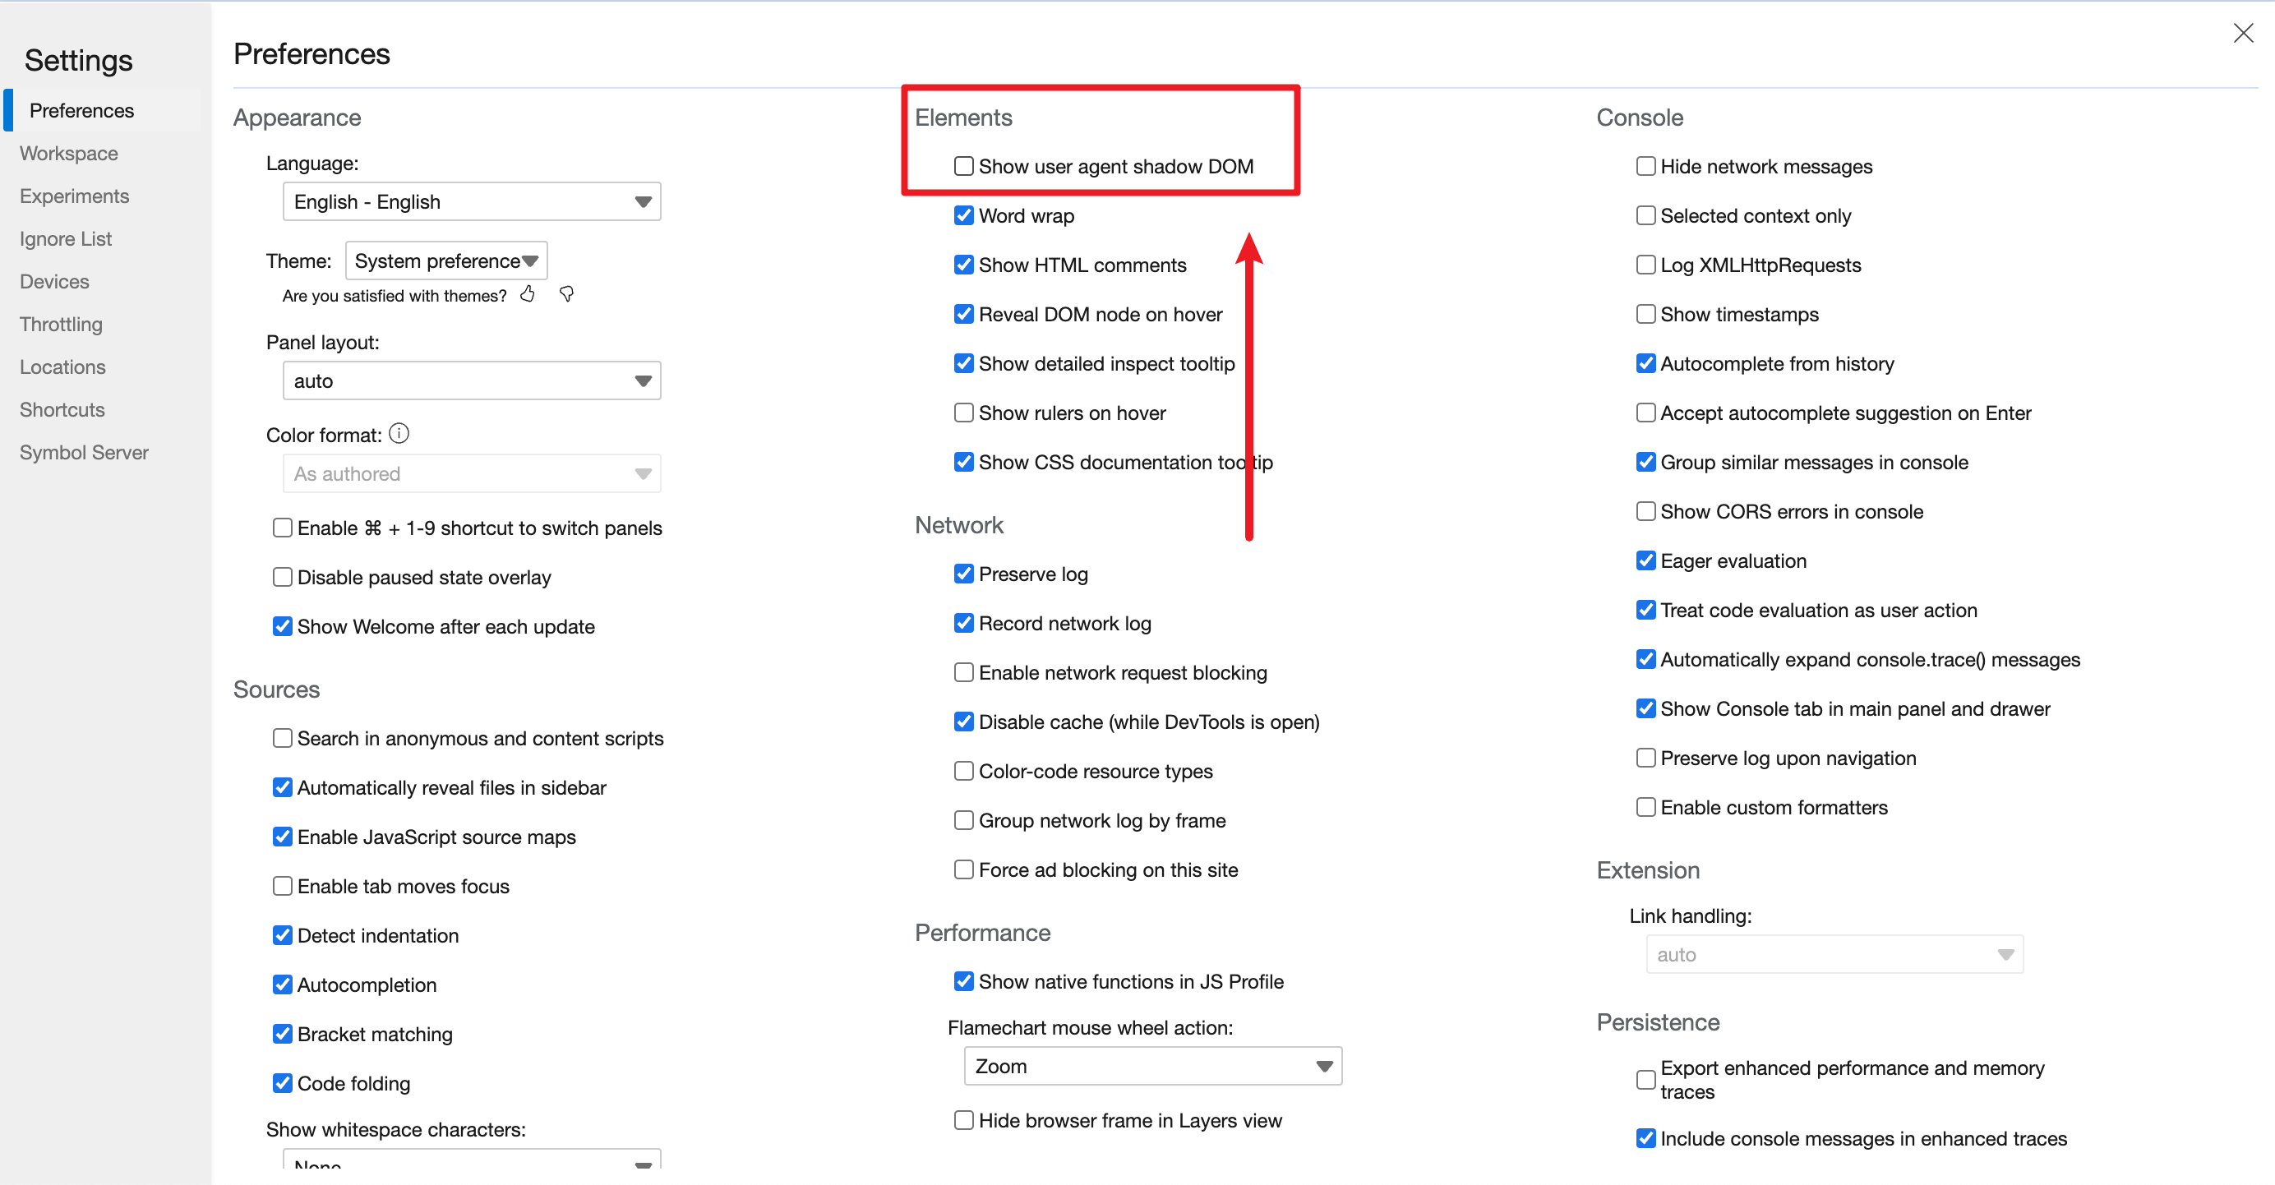Toggle Show timestamps in Console
This screenshot has width=2275, height=1185.
(1645, 315)
